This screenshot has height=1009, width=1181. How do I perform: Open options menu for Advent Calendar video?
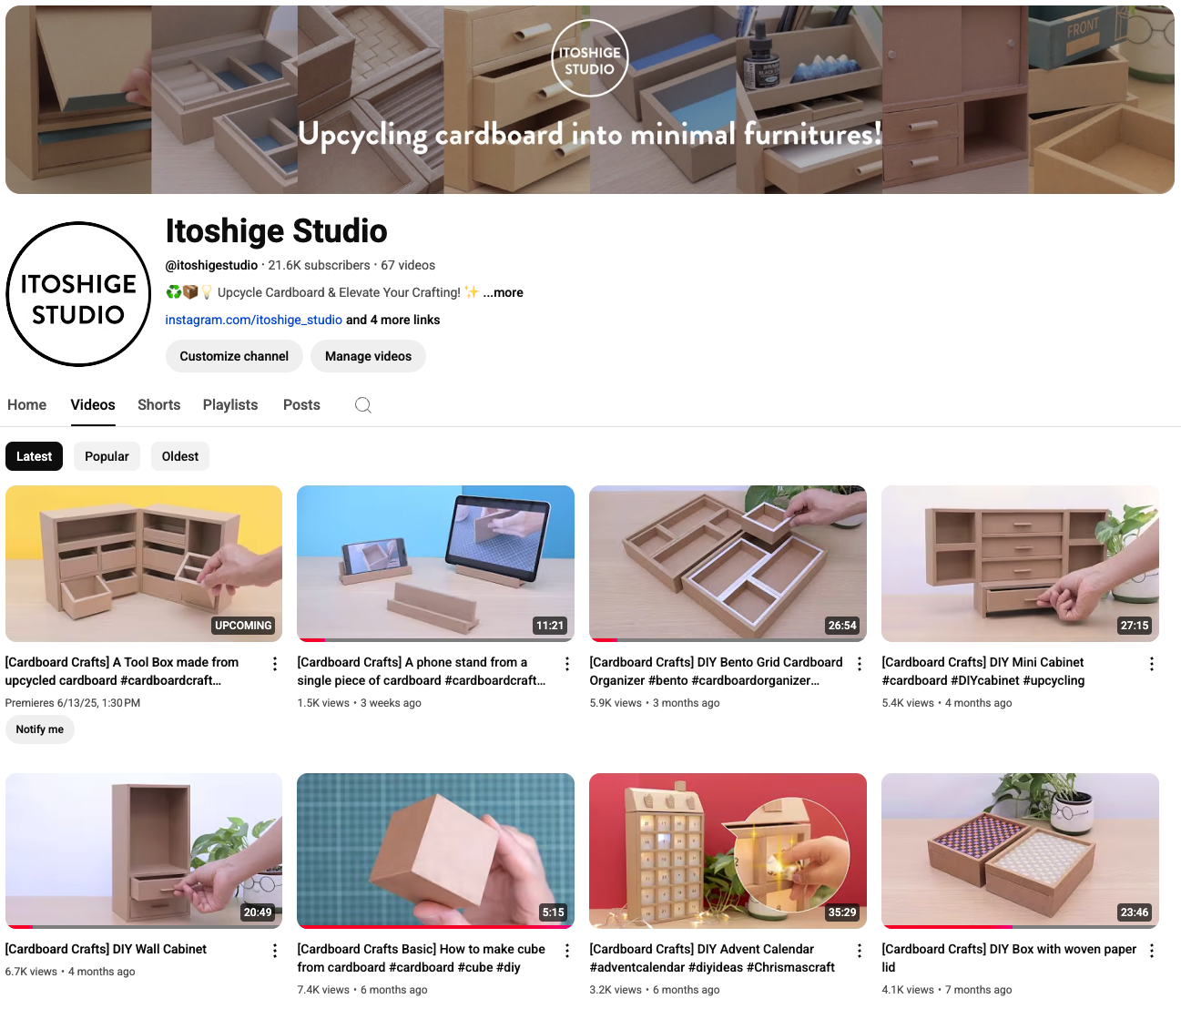pos(860,951)
